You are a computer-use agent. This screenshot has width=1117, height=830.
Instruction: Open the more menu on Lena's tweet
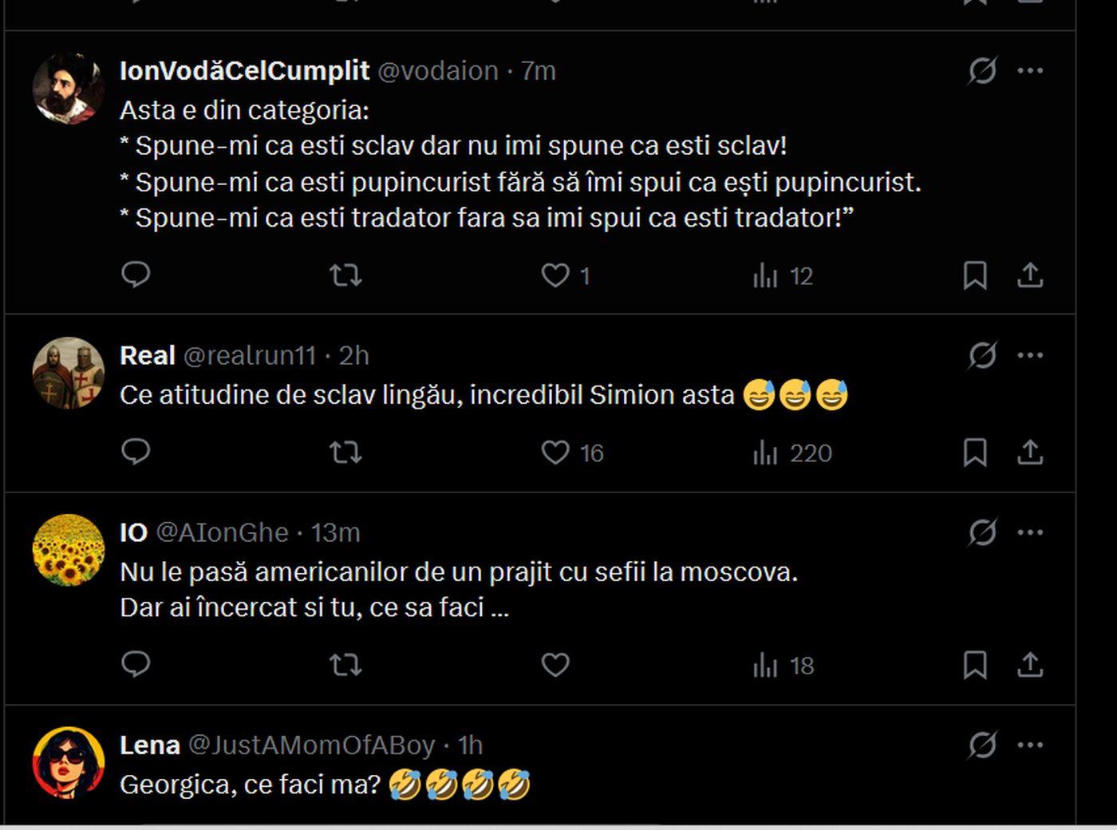click(1029, 744)
